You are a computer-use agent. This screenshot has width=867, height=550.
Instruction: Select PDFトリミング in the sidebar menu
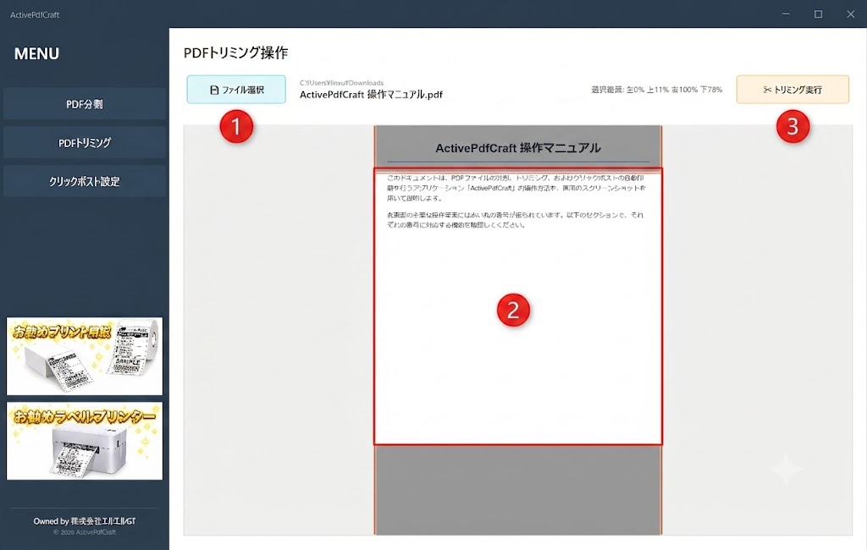(85, 143)
